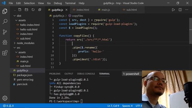Click Ln 7, Col 9 in status bar
The height and width of the screenshot is (108, 192).
[113, 106]
